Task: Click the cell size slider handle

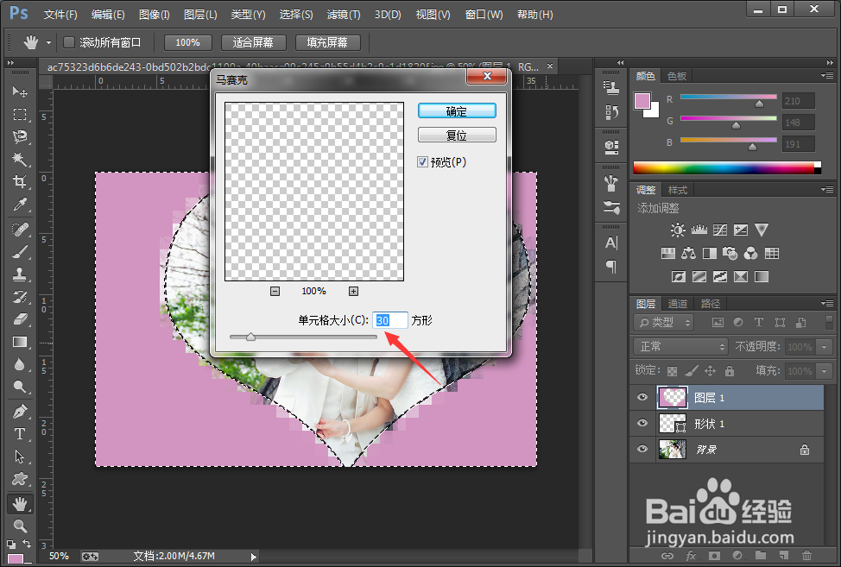Action: (x=250, y=337)
